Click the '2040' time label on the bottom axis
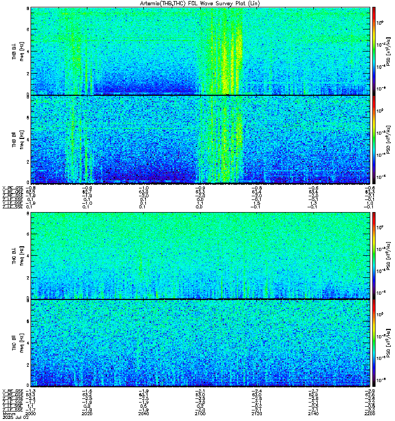395x421 pixels. [x=143, y=414]
